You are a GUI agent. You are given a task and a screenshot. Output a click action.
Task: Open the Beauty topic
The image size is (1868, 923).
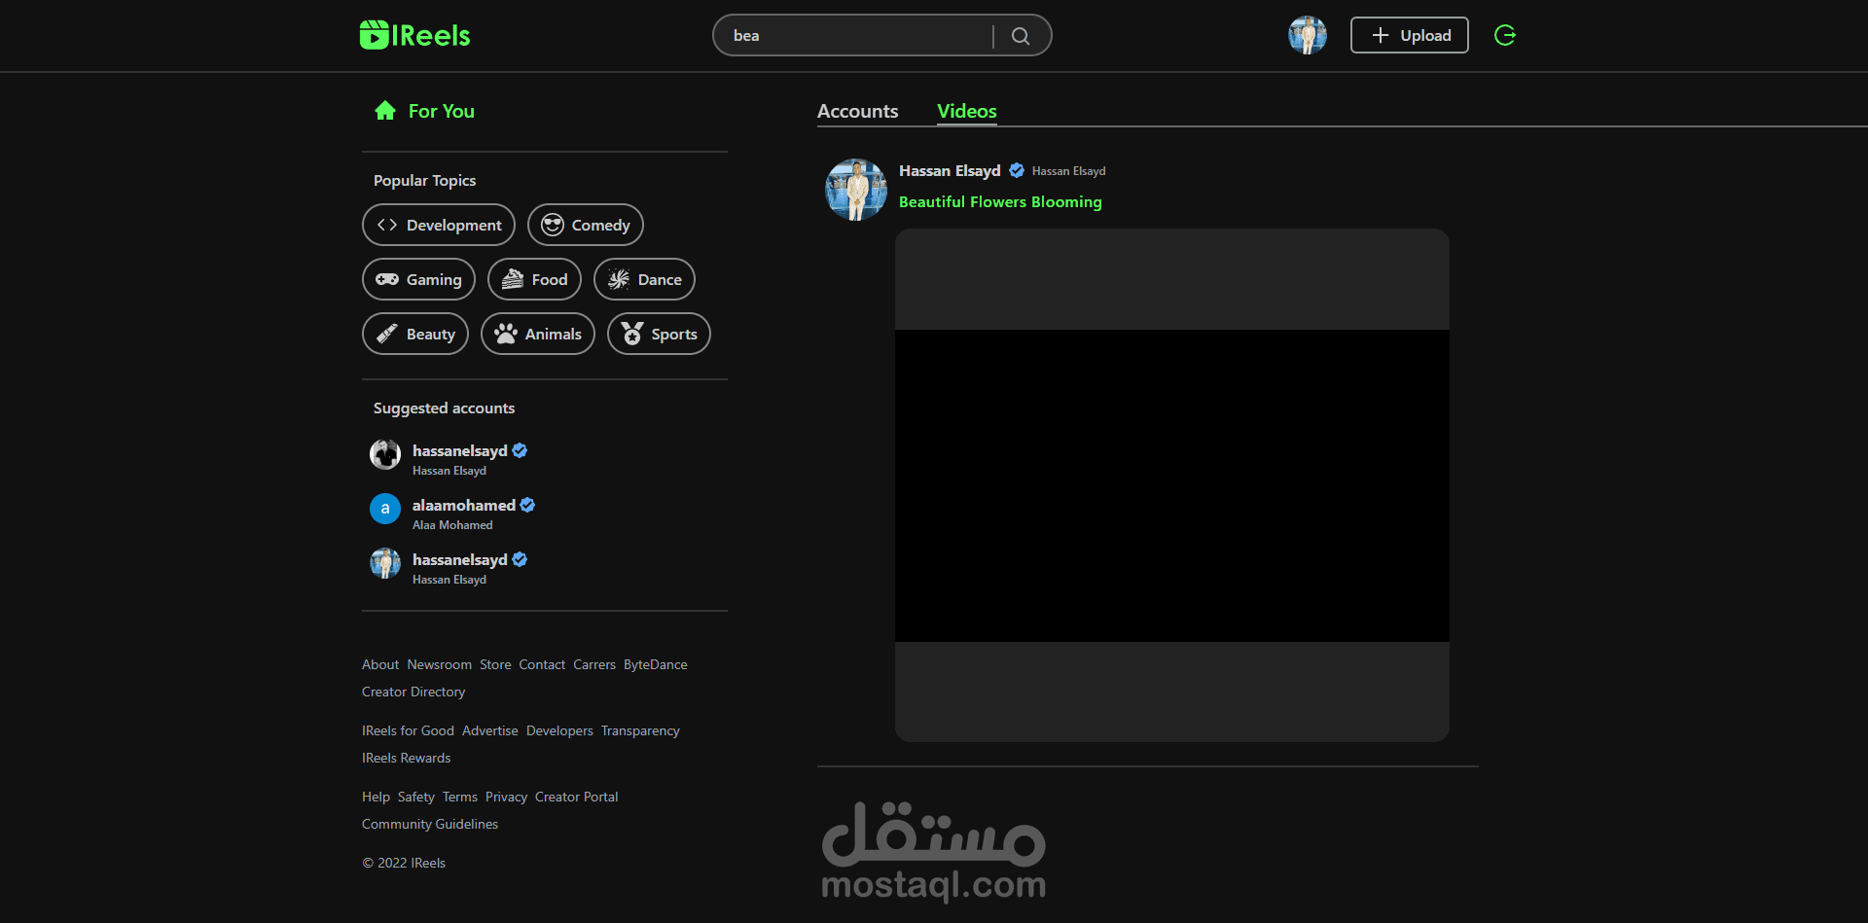pyautogui.click(x=415, y=334)
